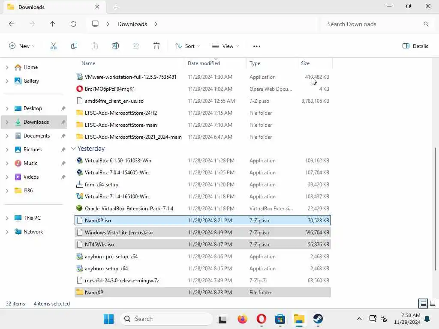Open the Sort dropdown menu
The image size is (439, 329).
pyautogui.click(x=187, y=46)
